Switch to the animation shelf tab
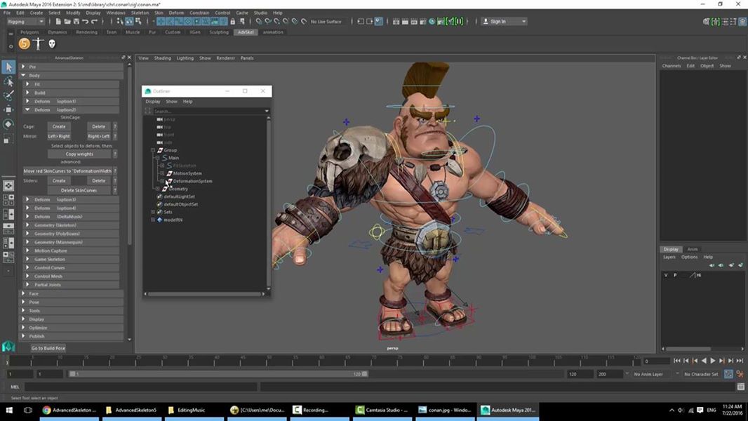 click(273, 32)
